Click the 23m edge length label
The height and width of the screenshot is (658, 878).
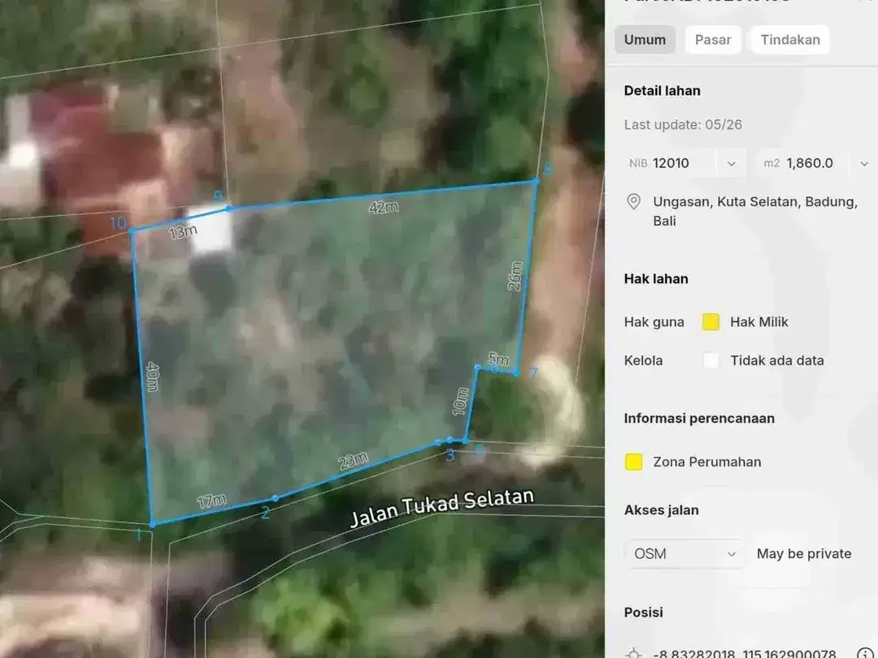pos(354,461)
